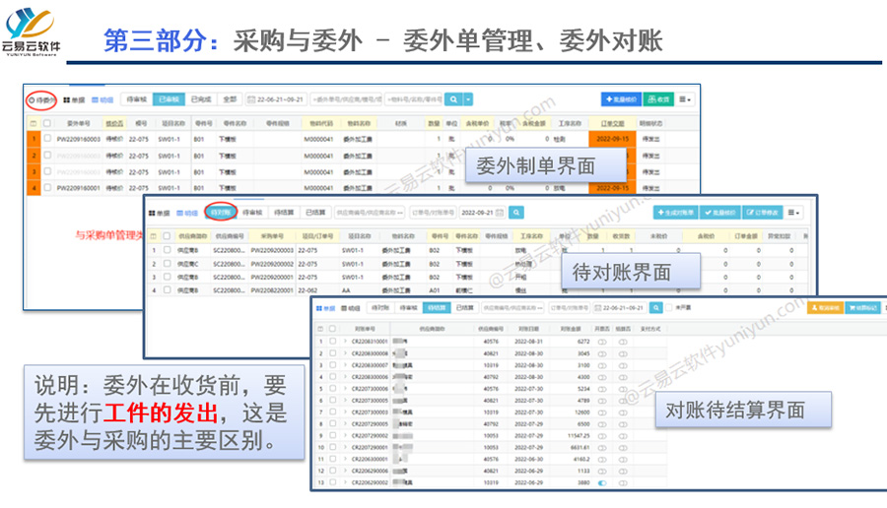Click the 物料号/名称 search field in the 委外制单 window
Viewport: 887px width, 508px height.
(x=414, y=99)
